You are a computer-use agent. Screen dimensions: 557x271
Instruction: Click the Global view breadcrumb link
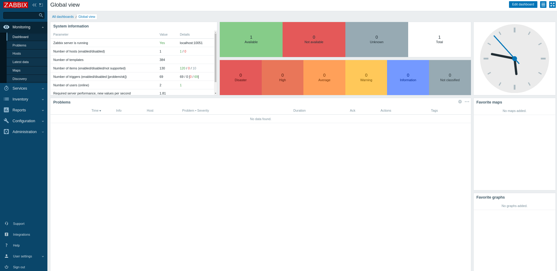click(x=87, y=17)
